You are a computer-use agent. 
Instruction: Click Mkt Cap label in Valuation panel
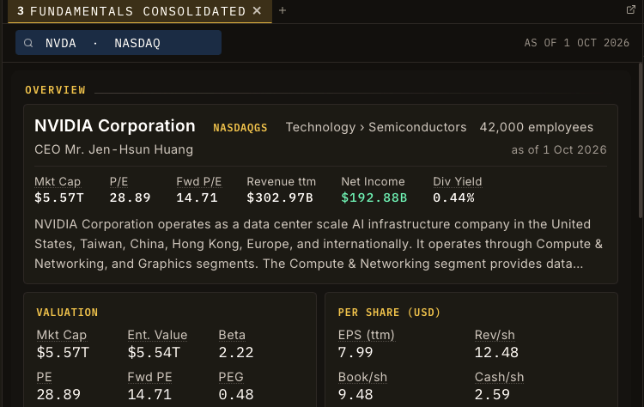coord(62,335)
